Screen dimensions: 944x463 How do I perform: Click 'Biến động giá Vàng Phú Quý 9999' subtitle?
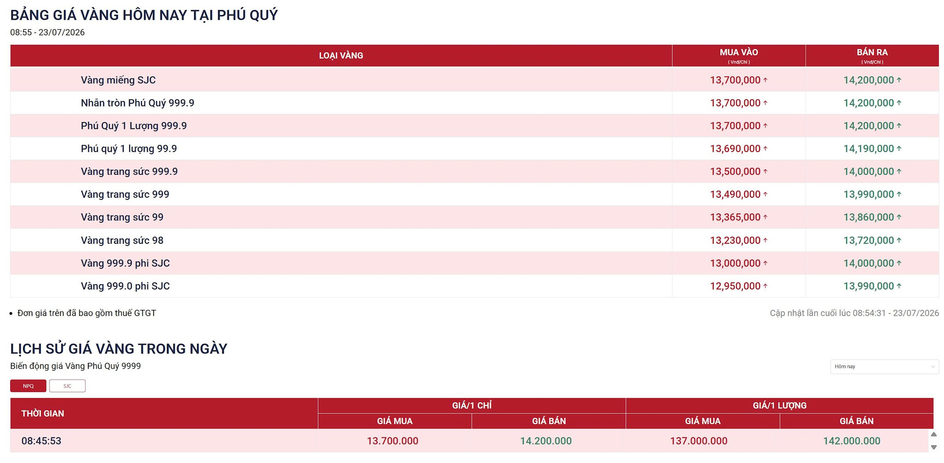click(76, 366)
